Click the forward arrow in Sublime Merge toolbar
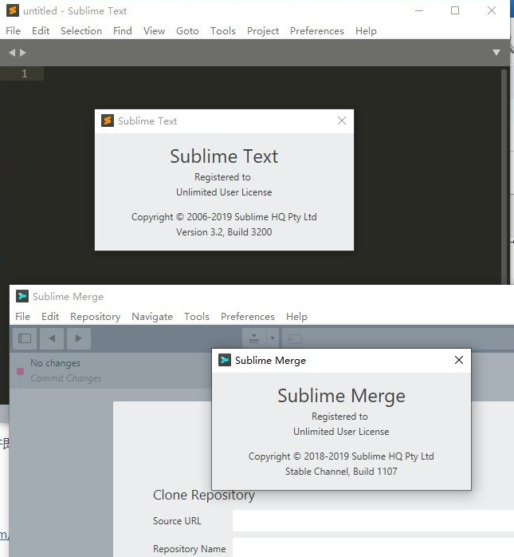This screenshot has height=557, width=514. click(x=78, y=338)
